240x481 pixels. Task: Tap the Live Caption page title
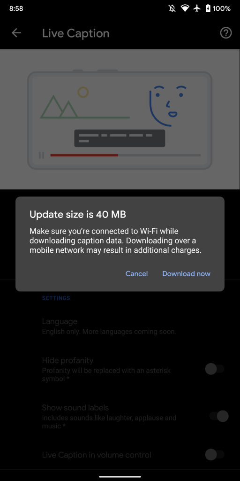pyautogui.click(x=75, y=33)
